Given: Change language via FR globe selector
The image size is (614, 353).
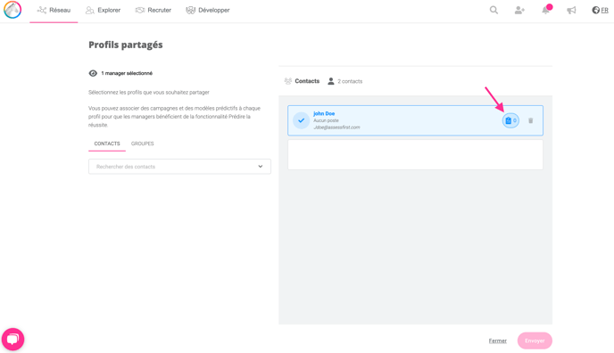Looking at the screenshot, I should pos(600,10).
